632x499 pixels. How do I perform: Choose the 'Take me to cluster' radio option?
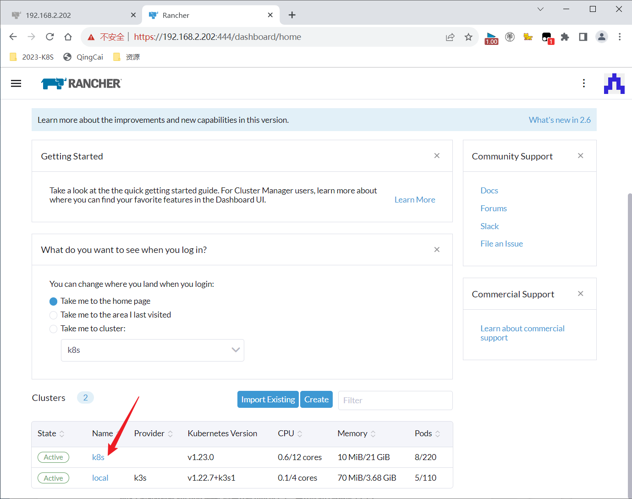coord(54,329)
